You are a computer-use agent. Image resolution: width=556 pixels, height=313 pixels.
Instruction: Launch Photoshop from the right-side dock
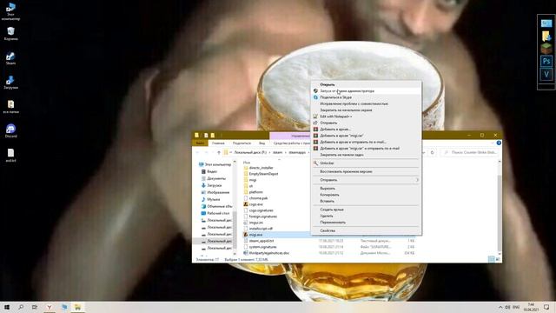546,61
